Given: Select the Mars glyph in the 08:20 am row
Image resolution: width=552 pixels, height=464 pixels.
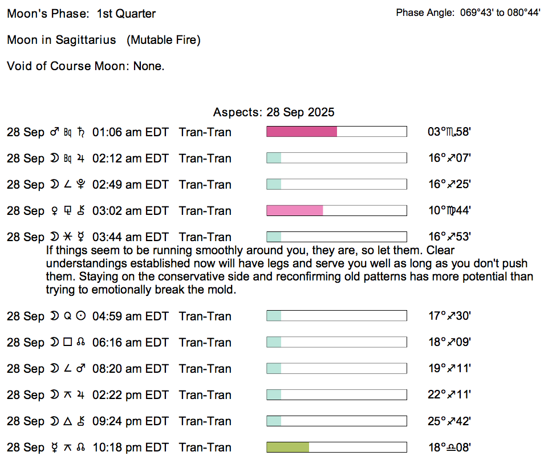Looking at the screenshot, I should coord(81,369).
